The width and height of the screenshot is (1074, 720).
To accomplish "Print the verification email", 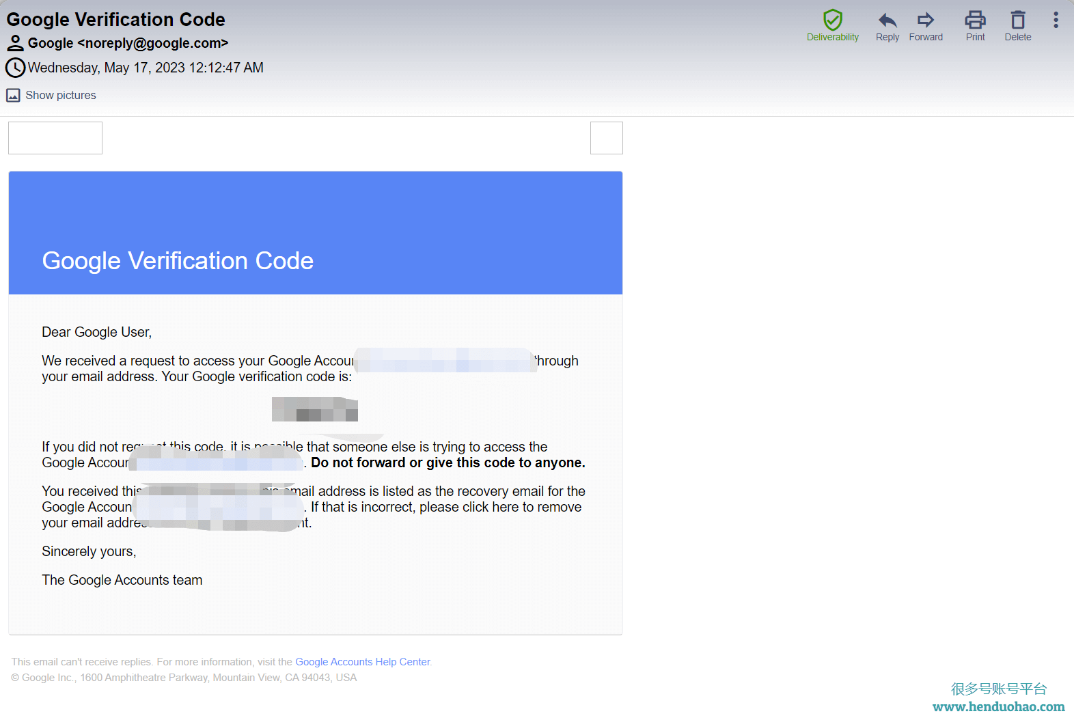I will click(975, 27).
